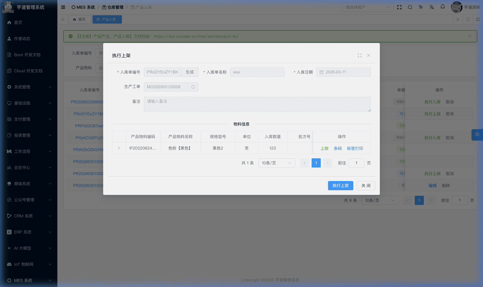The image size is (483, 287).
Task: Click the 上架 link in material row
Action: click(324, 149)
